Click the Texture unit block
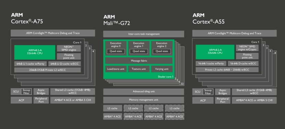285x129 pixels. pyautogui.click(x=139, y=69)
